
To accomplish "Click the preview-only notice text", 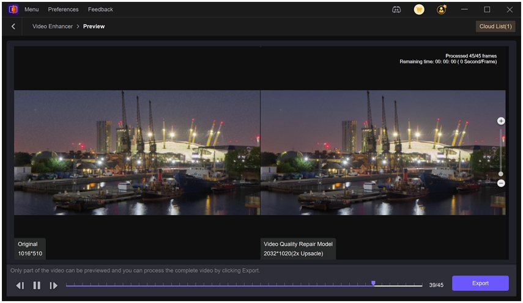I will (x=135, y=271).
